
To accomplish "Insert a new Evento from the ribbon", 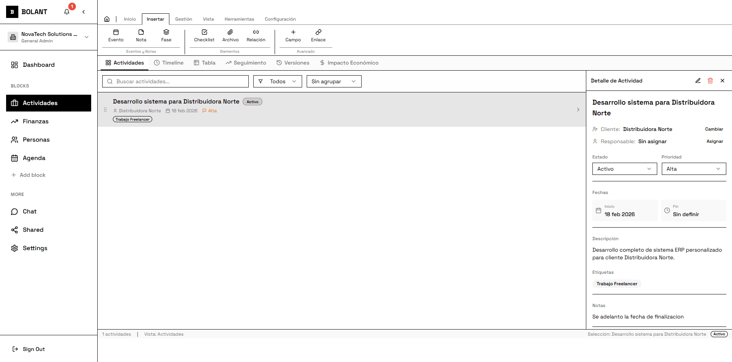I will [x=116, y=35].
